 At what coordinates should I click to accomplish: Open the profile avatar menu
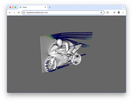tap(119, 13)
